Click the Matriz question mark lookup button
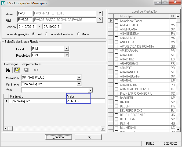This screenshot has width=182, height=147. click(x=100, y=13)
